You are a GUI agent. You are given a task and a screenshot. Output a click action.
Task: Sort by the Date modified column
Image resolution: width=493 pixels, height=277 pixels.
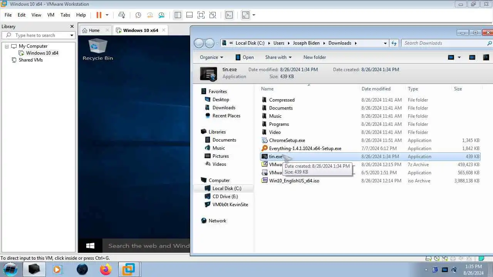pos(376,89)
